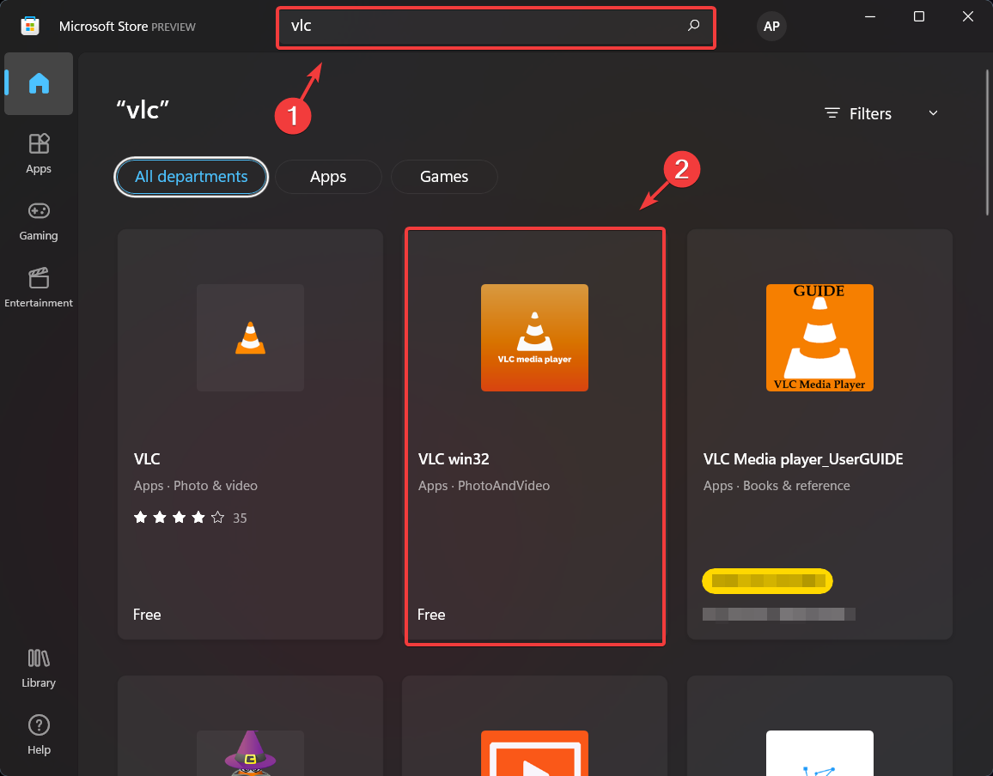
Task: Click inside the vlc search field
Action: point(481,27)
